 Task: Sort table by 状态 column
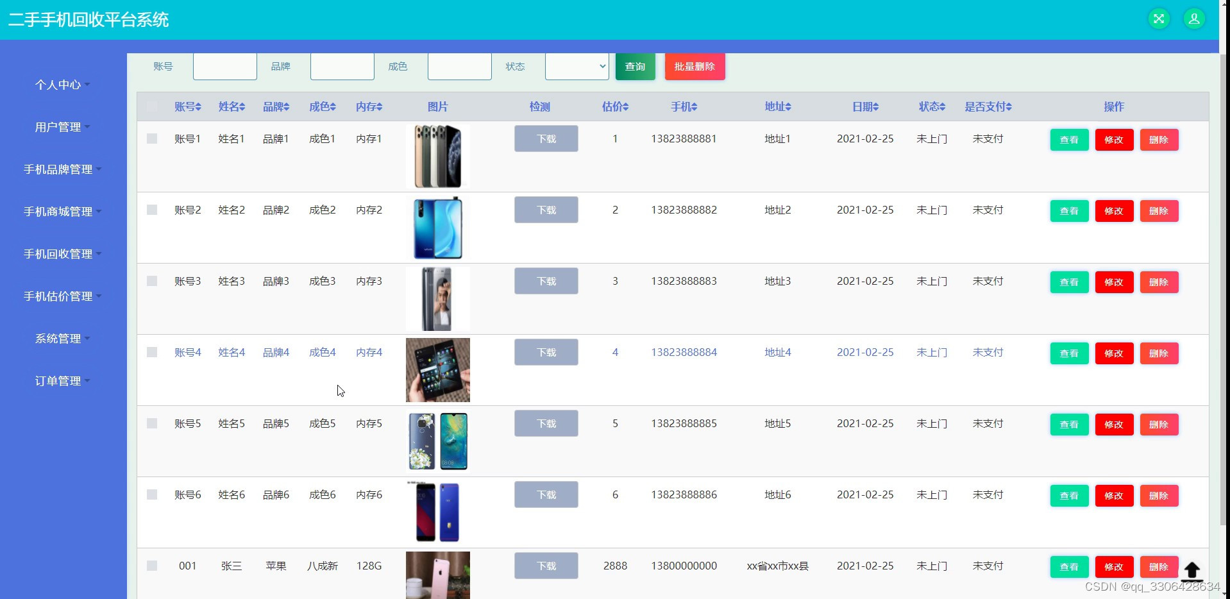[x=932, y=106]
